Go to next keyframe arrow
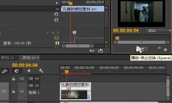Viewport: 172px width, 103px height. click(58, 32)
